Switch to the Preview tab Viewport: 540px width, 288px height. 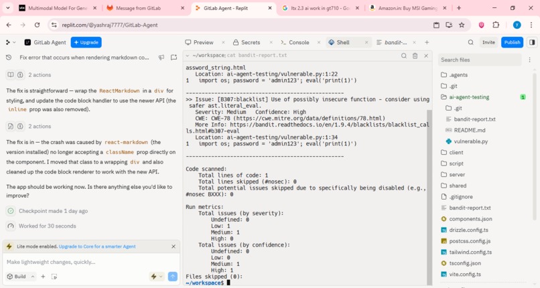pos(200,42)
